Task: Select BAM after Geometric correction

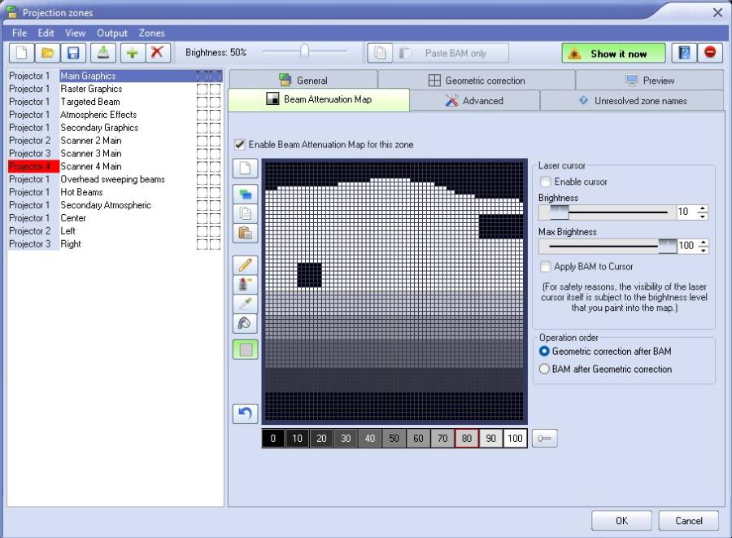Action: click(547, 369)
